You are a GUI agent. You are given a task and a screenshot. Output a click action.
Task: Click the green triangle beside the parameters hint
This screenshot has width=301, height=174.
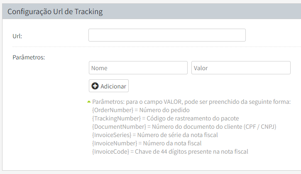click(88, 101)
